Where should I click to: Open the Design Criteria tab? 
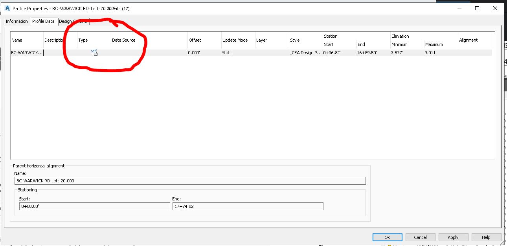[73, 21]
